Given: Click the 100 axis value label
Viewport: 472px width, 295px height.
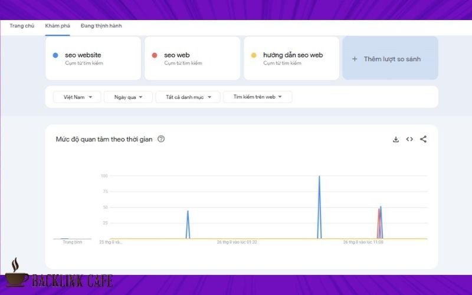Looking at the screenshot, I should click(104, 176).
